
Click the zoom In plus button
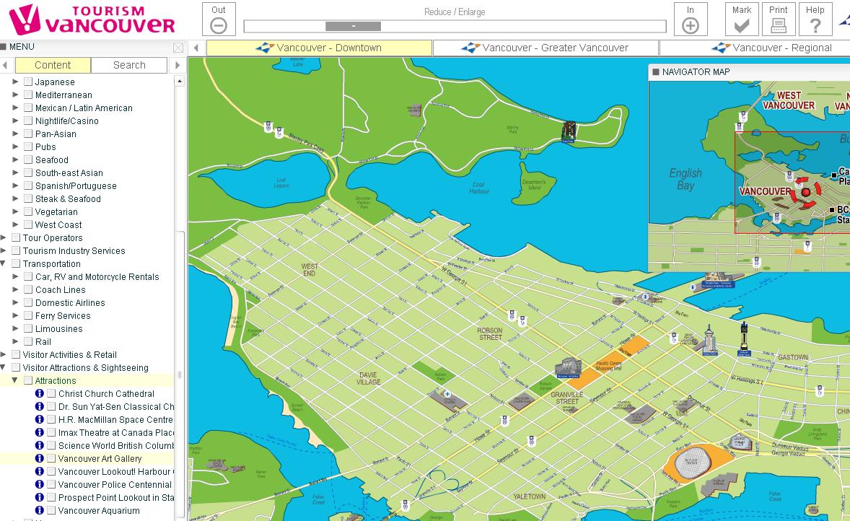[x=690, y=19]
